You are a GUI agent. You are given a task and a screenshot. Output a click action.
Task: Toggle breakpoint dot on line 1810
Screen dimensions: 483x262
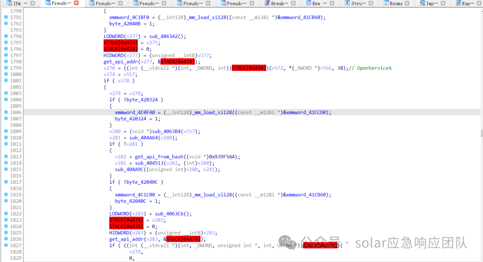tap(6, 138)
